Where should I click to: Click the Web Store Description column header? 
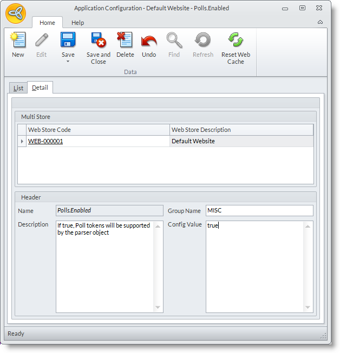tap(241, 130)
